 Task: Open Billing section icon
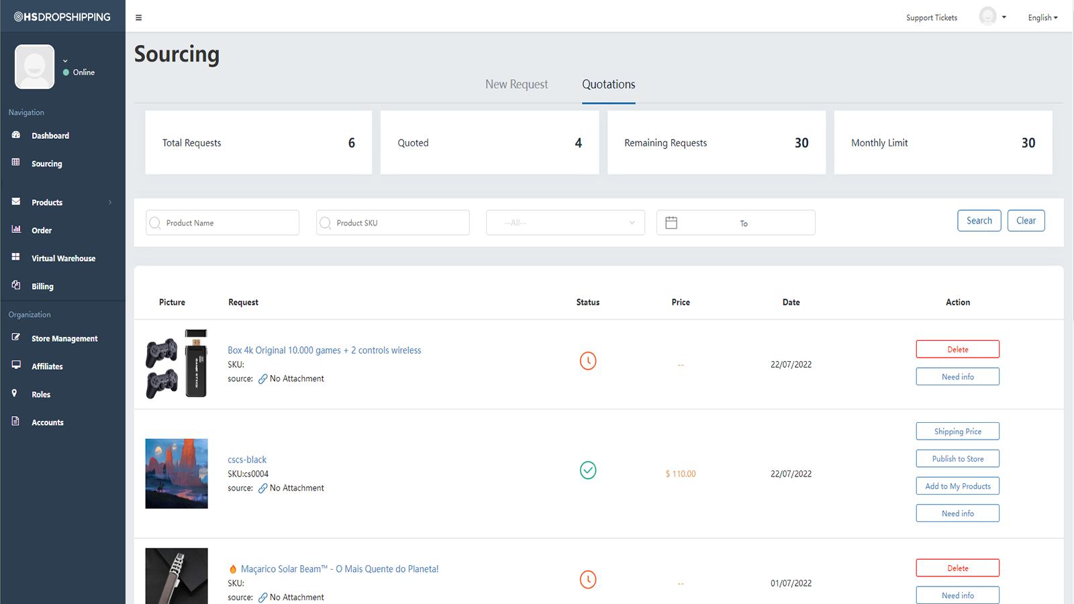(16, 285)
